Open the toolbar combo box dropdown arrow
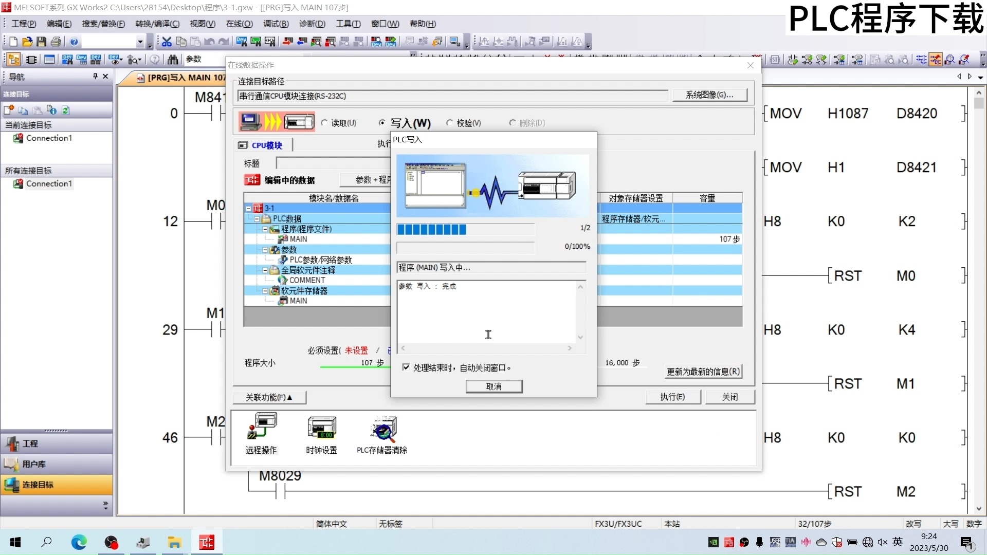Viewport: 987px width, 555px height. [140, 42]
